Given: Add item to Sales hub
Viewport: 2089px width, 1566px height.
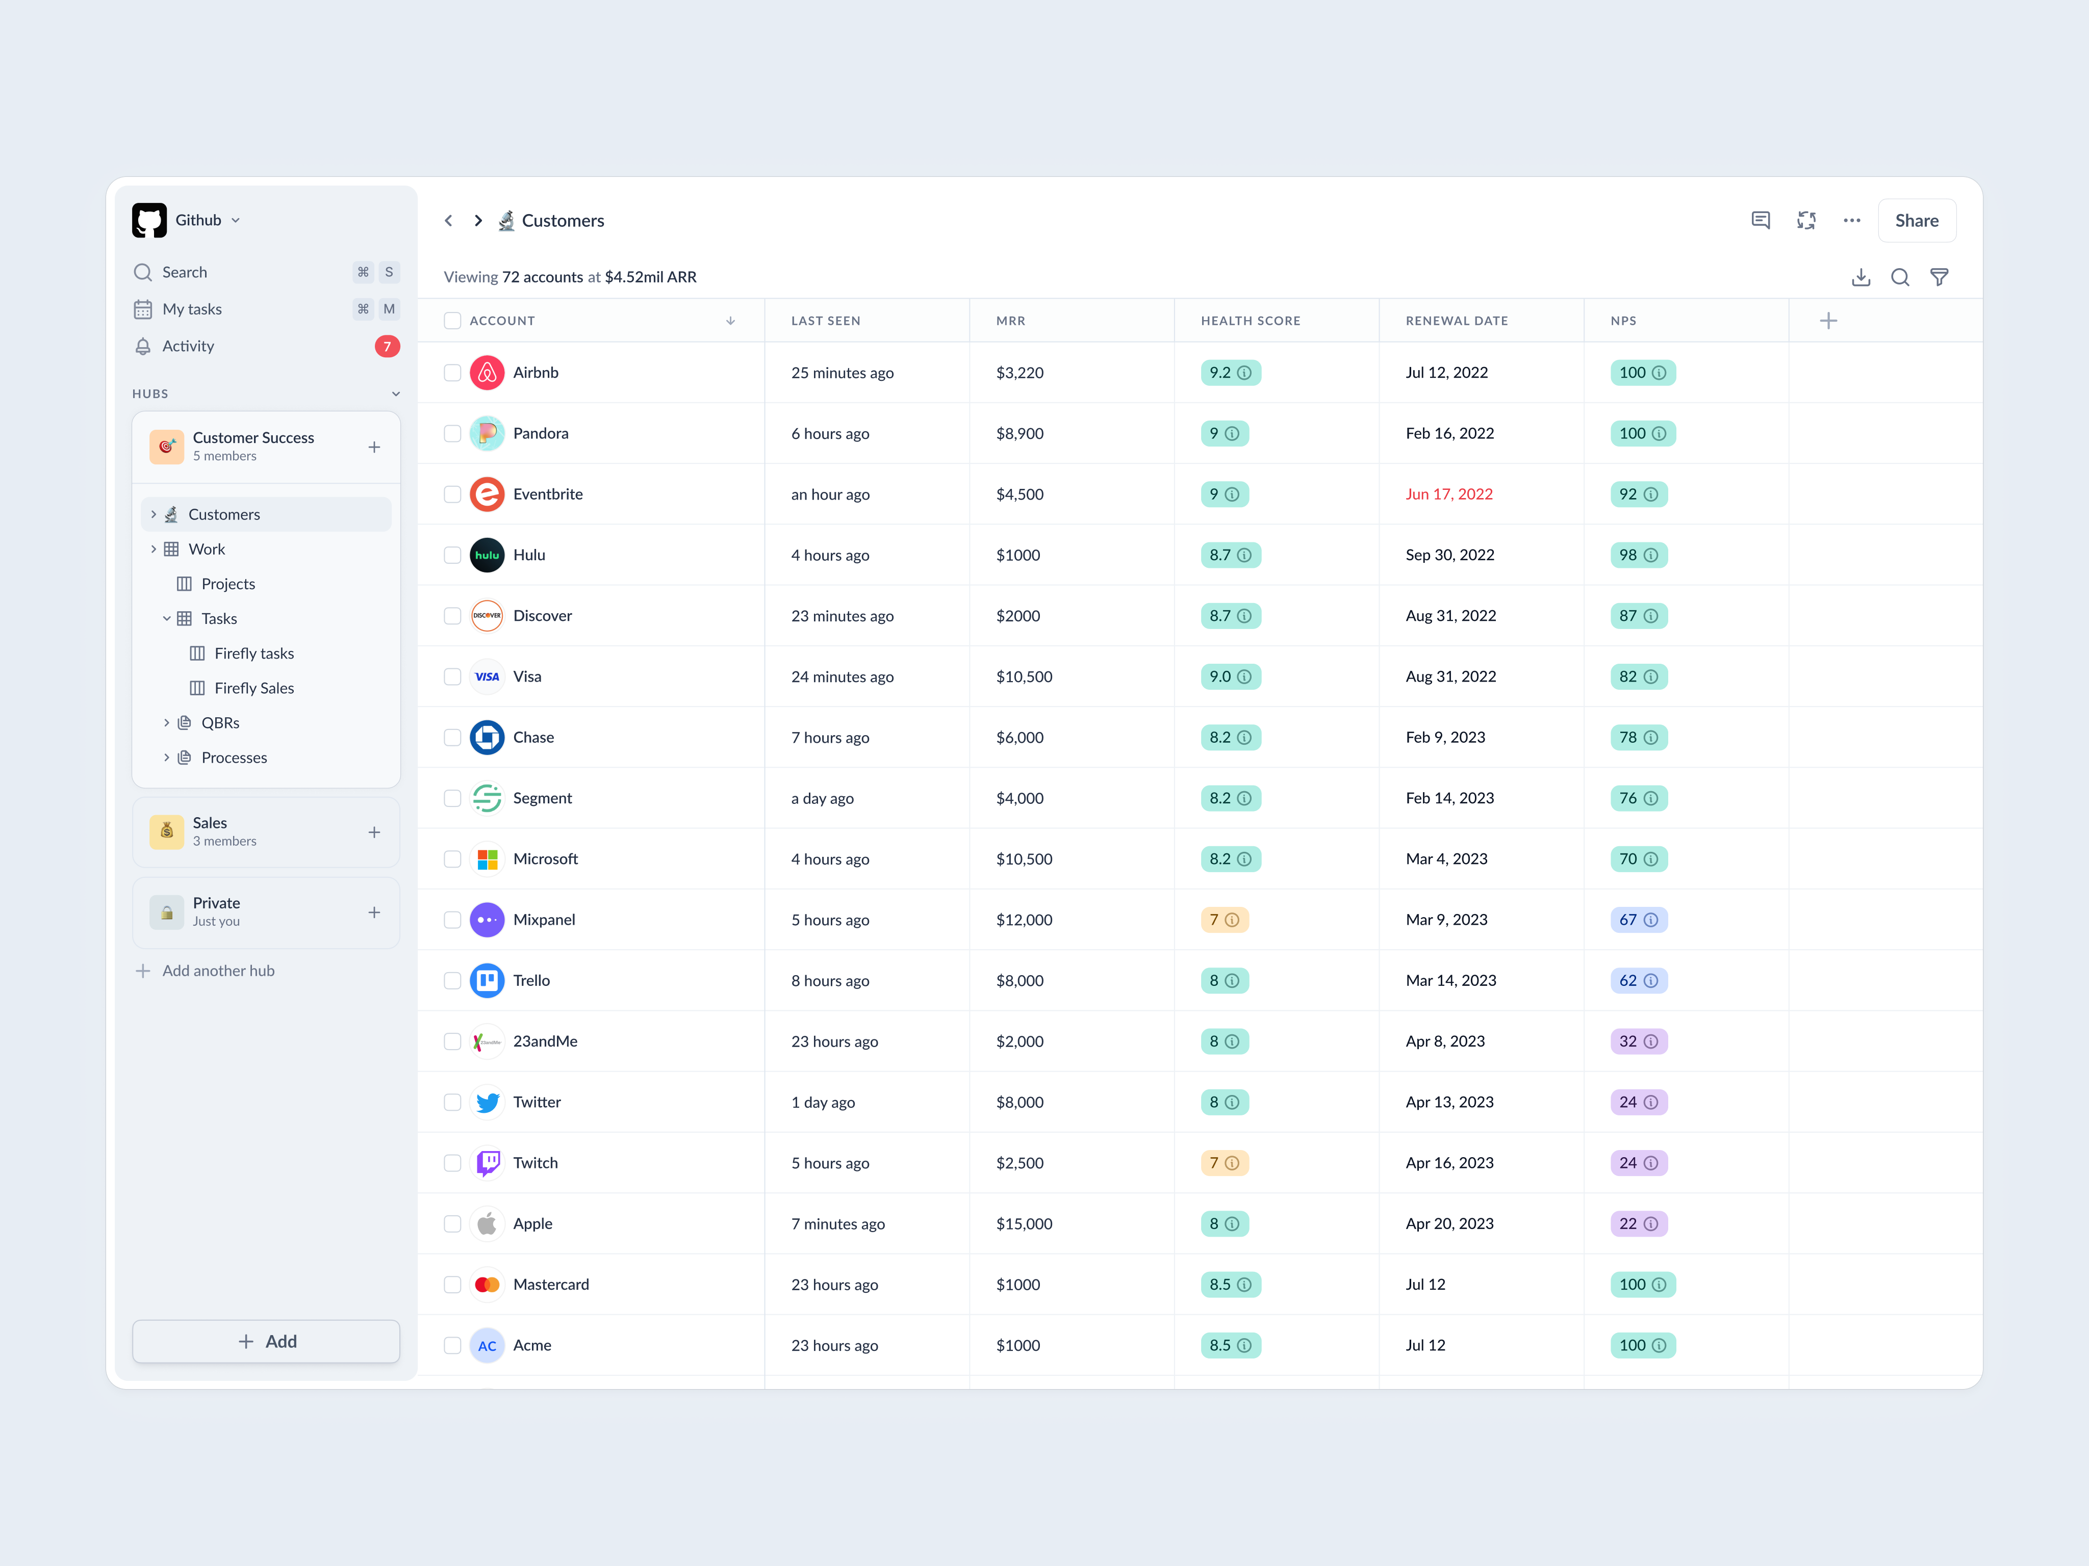Looking at the screenshot, I should (x=374, y=831).
